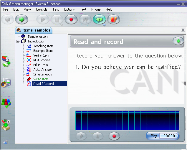Select Teaching Item in the tree
This screenshot has height=150, width=187.
tap(43, 46)
